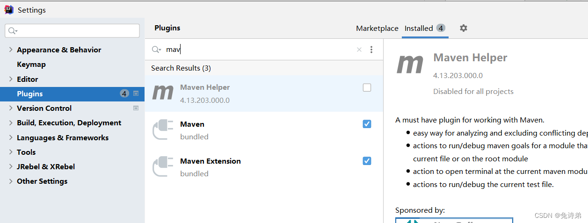
Task: Enable the Maven Helper plugin checkbox
Action: [367, 87]
